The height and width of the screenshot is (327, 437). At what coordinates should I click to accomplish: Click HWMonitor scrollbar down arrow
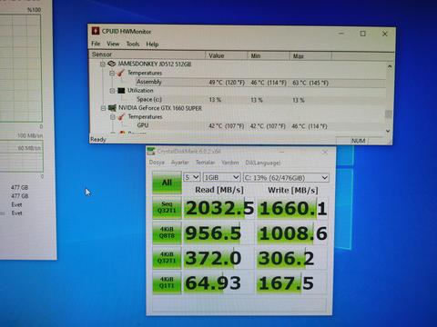coord(388,131)
